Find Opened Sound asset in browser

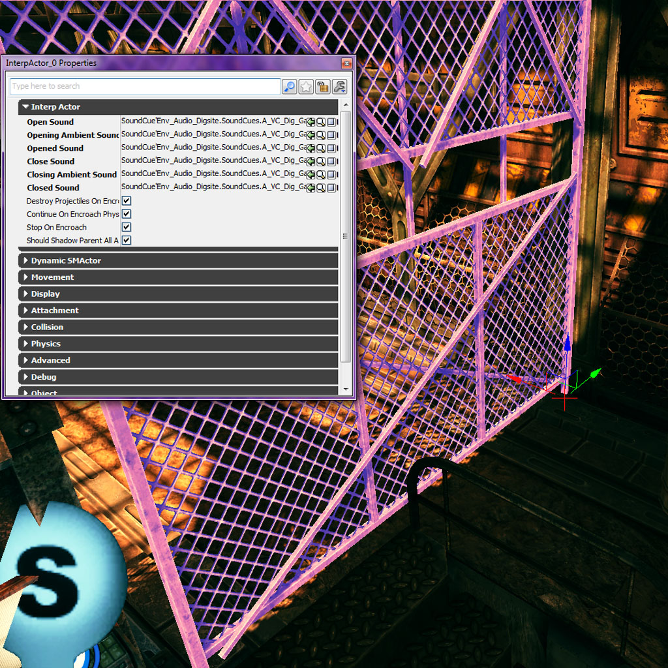click(321, 148)
